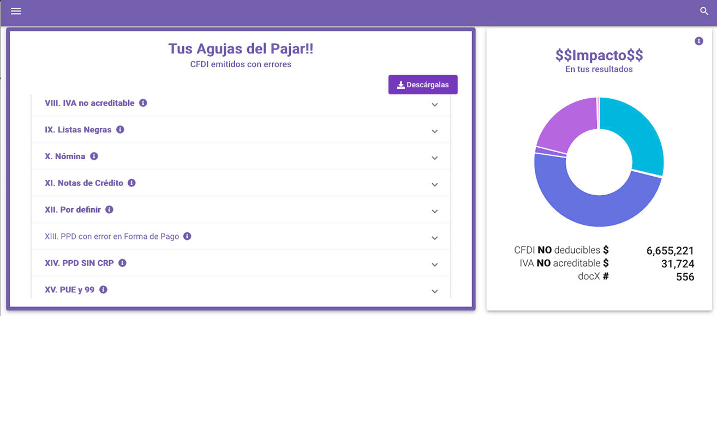Screen dimensions: 717x427
Task: Show info for XI. Notas de Crédito
Action: 132,183
